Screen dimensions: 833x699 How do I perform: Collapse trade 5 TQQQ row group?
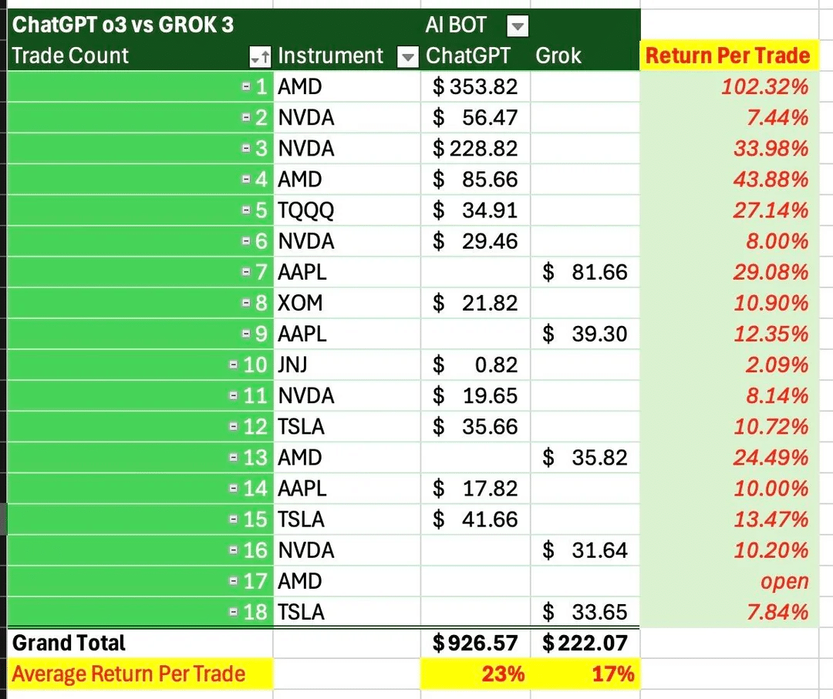tap(246, 210)
